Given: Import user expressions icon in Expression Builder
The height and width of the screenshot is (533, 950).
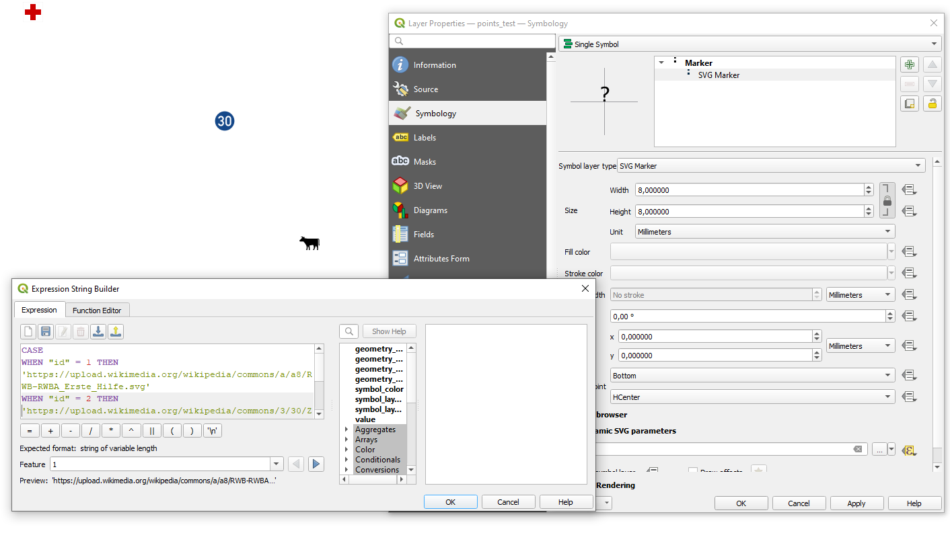Looking at the screenshot, I should [x=98, y=331].
